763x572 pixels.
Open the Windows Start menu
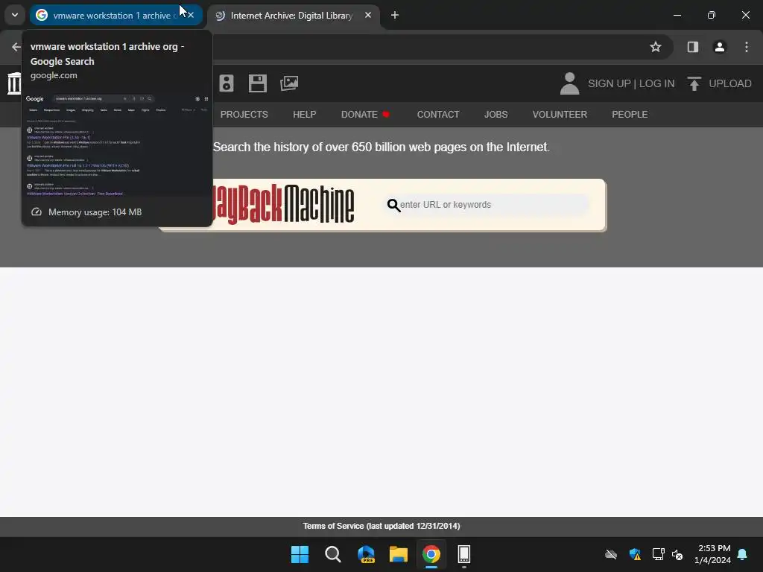[300, 554]
